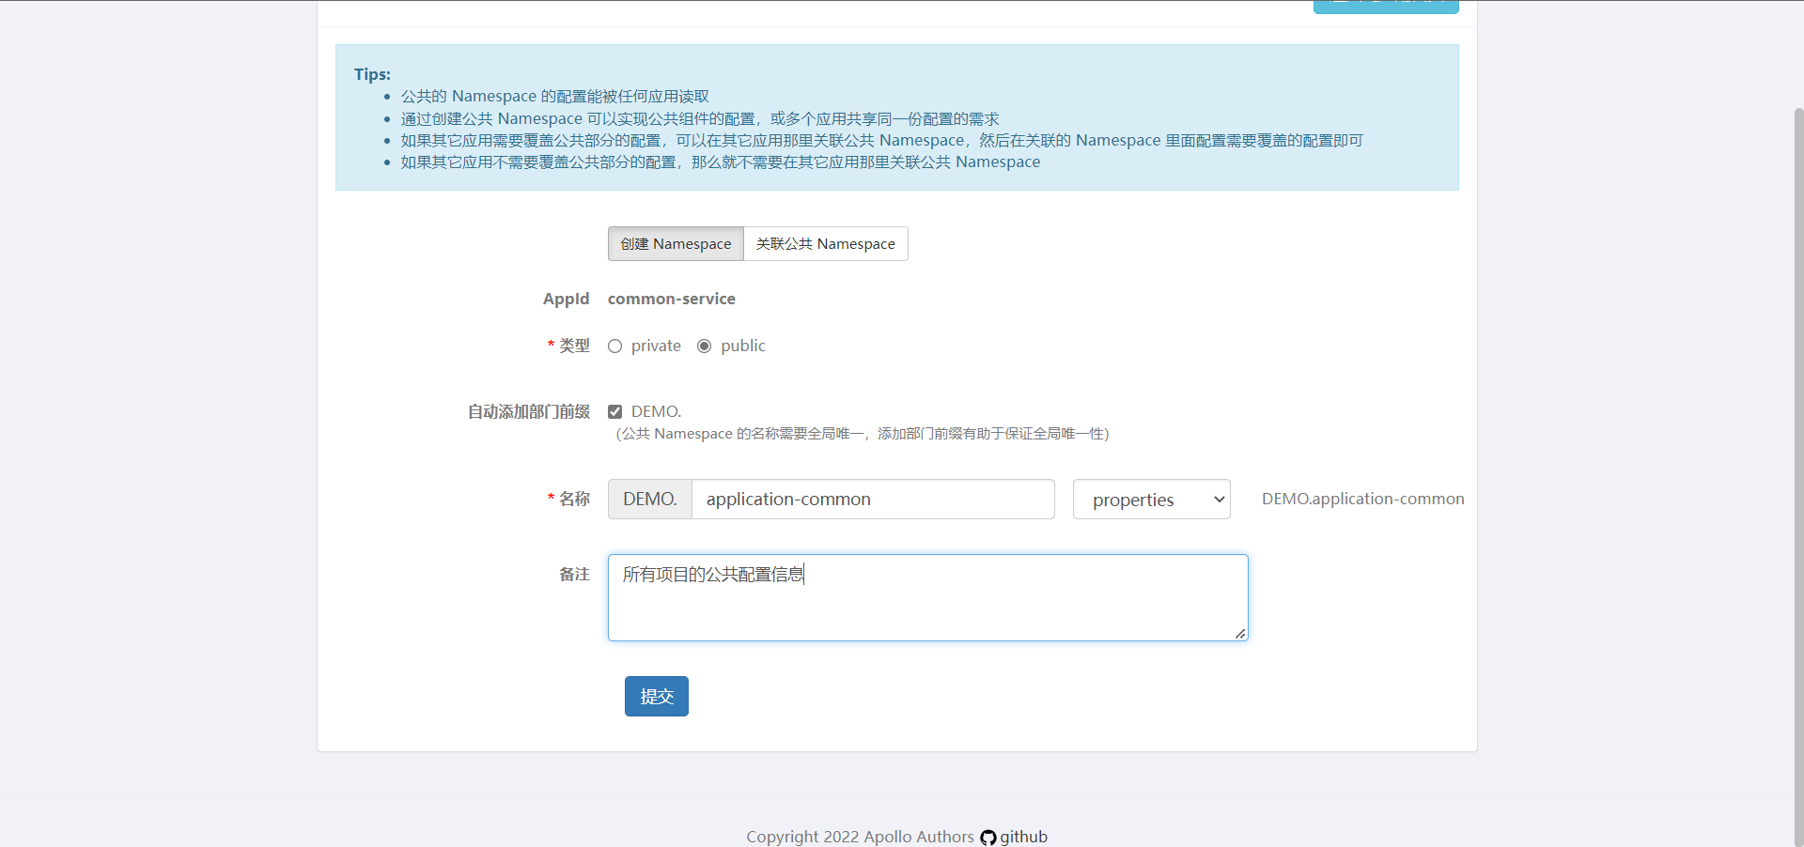This screenshot has width=1804, height=847.
Task: Click the textarea resize grip icon
Action: click(1240, 634)
